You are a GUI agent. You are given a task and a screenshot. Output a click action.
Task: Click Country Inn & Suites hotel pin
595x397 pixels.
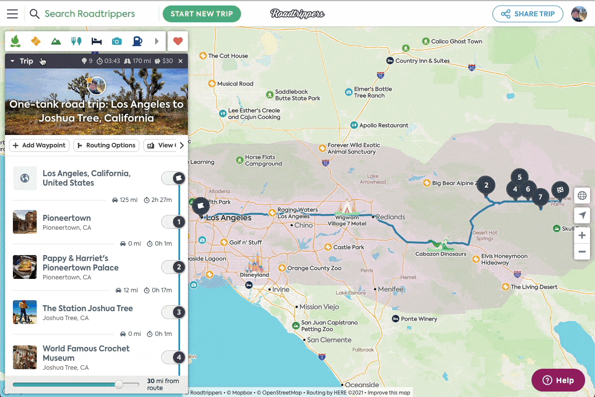(390, 61)
